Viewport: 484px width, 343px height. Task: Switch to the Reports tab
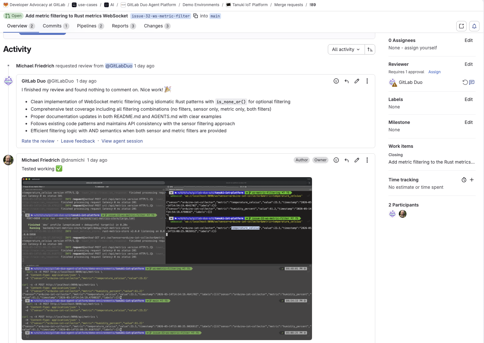pyautogui.click(x=124, y=26)
